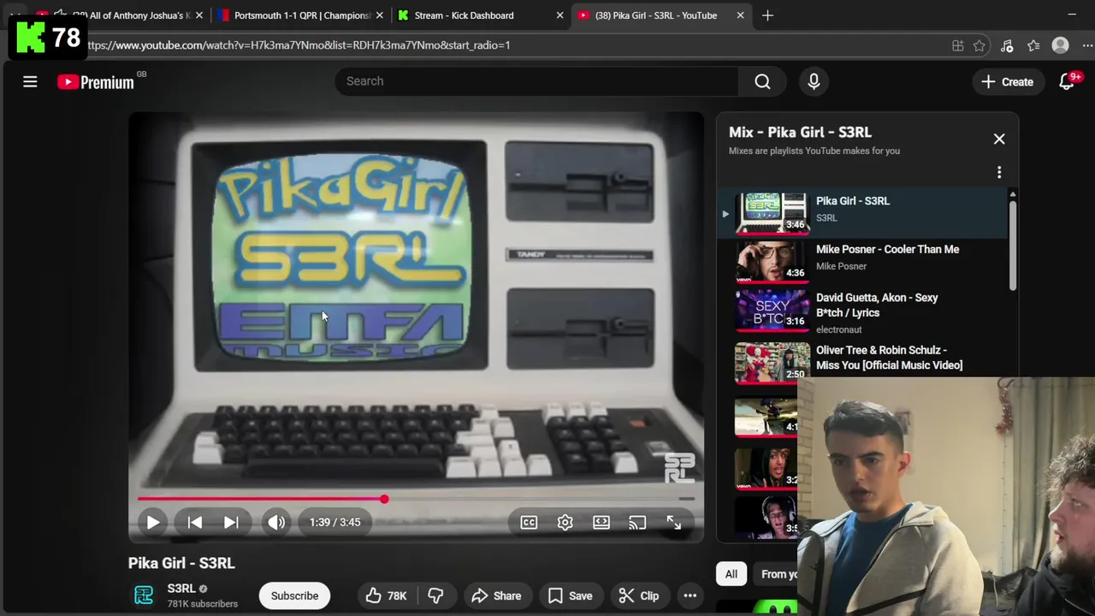Skip to previous video in player
1095x616 pixels.
194,522
